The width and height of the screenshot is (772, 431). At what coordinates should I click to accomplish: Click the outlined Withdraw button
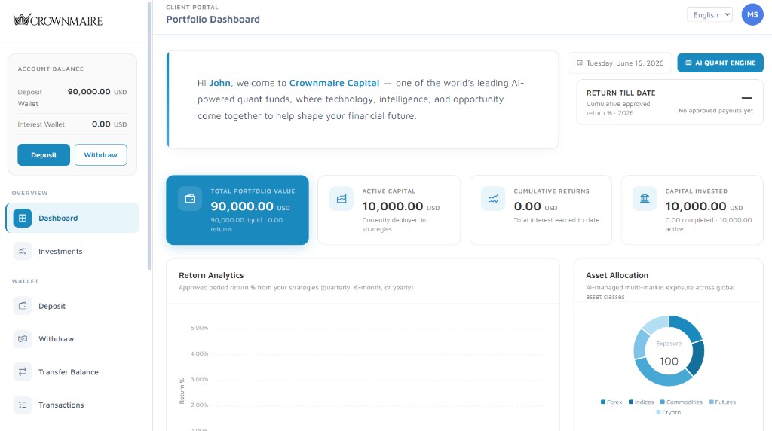(x=100, y=155)
